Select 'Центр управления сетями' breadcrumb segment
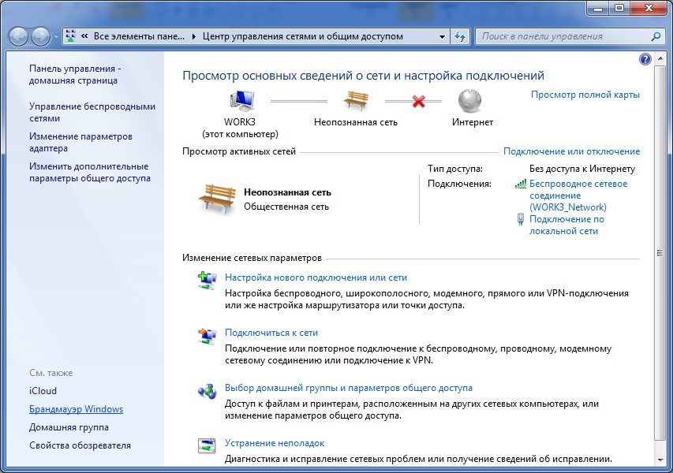This screenshot has height=473, width=673. click(x=303, y=36)
